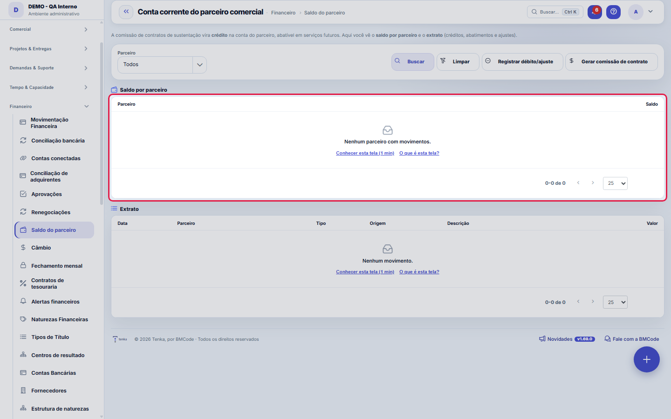This screenshot has width=671, height=419.
Task: Open Contas conectadas in the sidebar
Action: point(54,158)
